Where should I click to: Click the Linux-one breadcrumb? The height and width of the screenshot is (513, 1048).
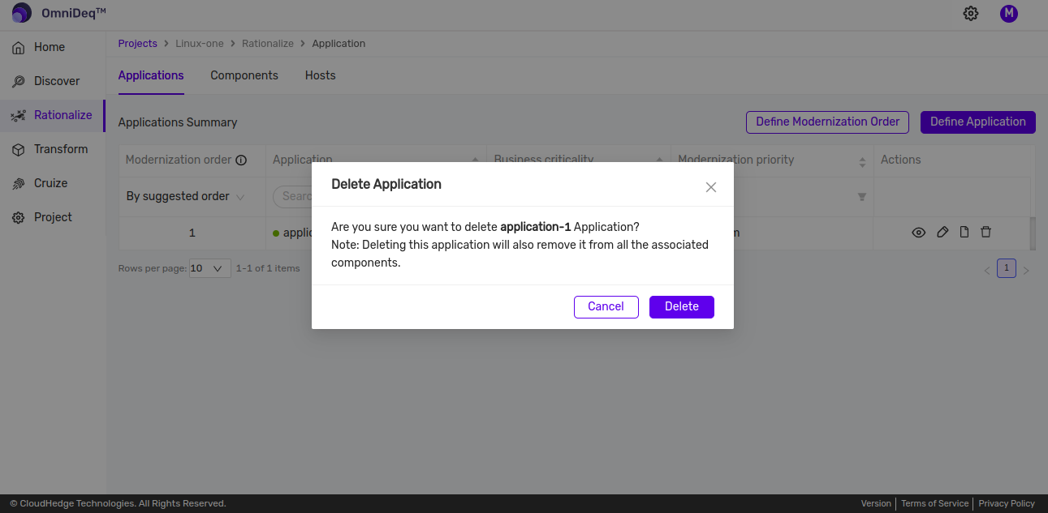[200, 44]
